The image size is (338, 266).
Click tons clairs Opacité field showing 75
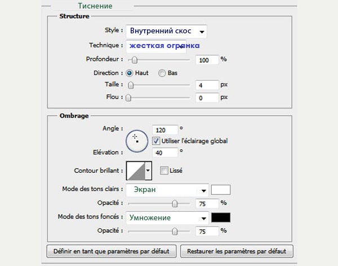coord(207,203)
